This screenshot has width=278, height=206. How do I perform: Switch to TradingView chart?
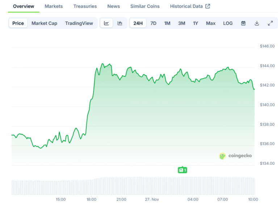click(79, 23)
